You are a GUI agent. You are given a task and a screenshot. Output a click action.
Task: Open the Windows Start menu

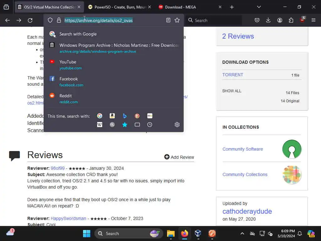[x=87, y=233]
